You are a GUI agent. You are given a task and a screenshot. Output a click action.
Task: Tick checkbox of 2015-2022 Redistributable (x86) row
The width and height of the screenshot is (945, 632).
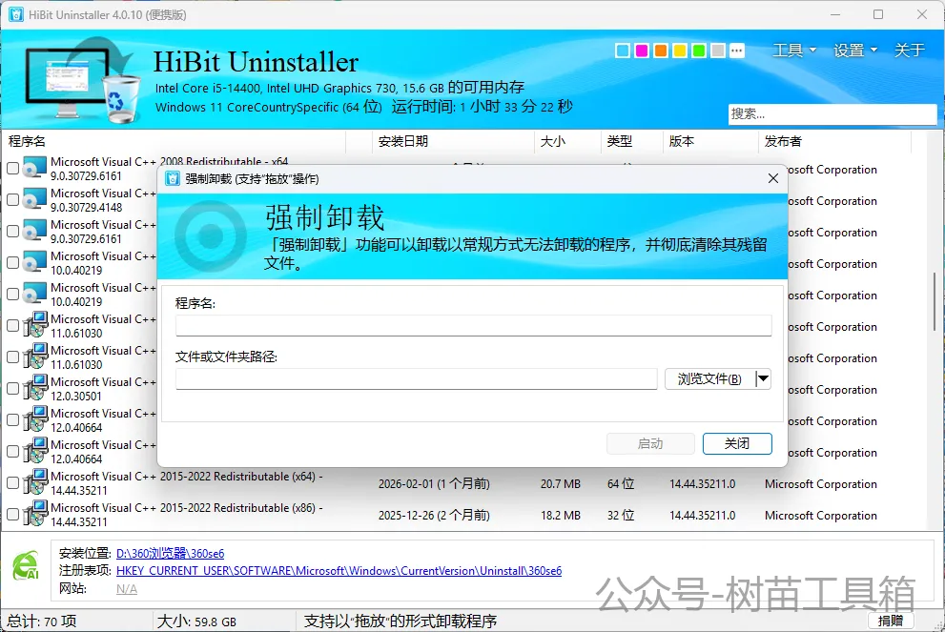click(12, 515)
